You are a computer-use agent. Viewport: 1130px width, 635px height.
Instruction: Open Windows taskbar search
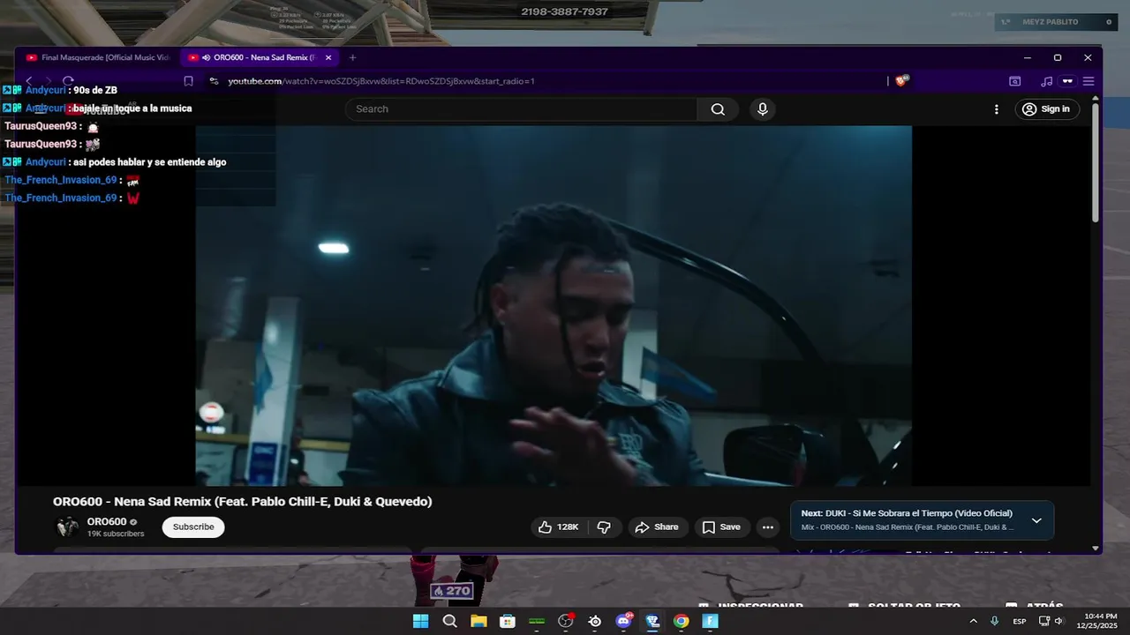coord(449,621)
